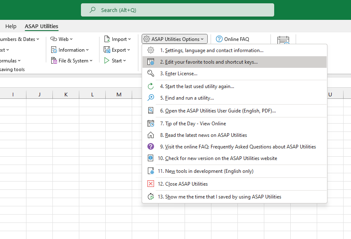Choose Start the last used utility again

[235, 86]
